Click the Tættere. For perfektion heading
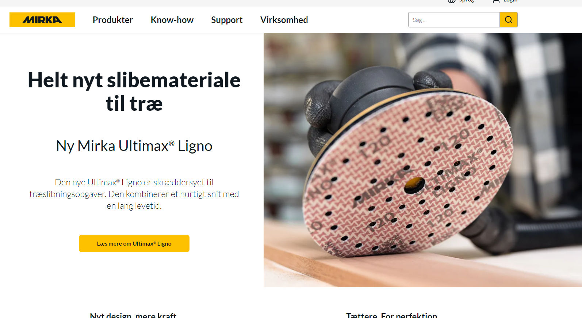Viewport: 582px width, 318px height. (391, 315)
